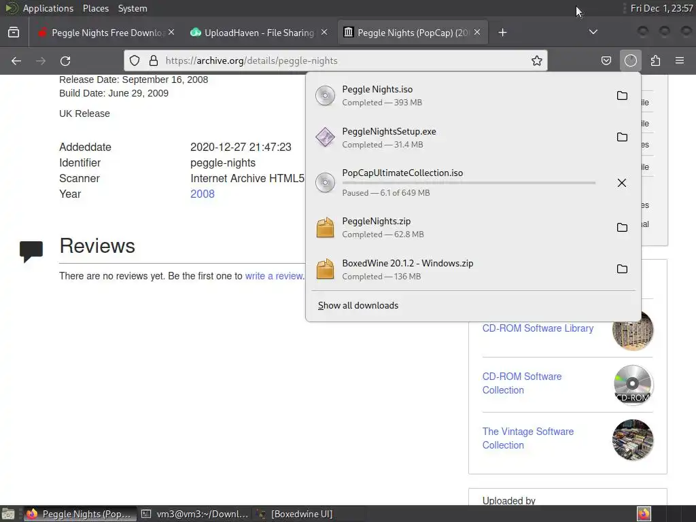Image resolution: width=696 pixels, height=522 pixels.
Task: Click the Peggle Nights.iso disc icon
Action: [325, 95]
